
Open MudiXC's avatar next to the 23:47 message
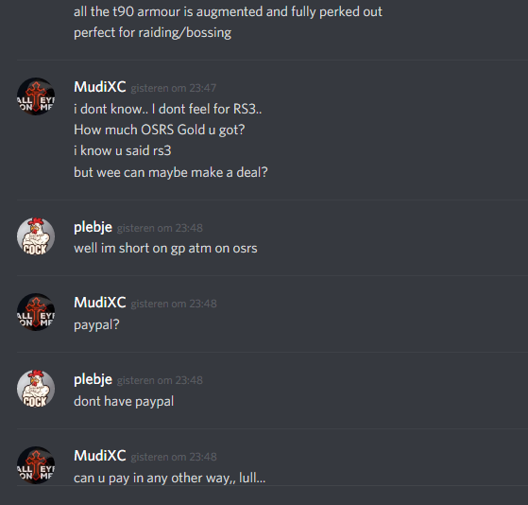[x=36, y=96]
